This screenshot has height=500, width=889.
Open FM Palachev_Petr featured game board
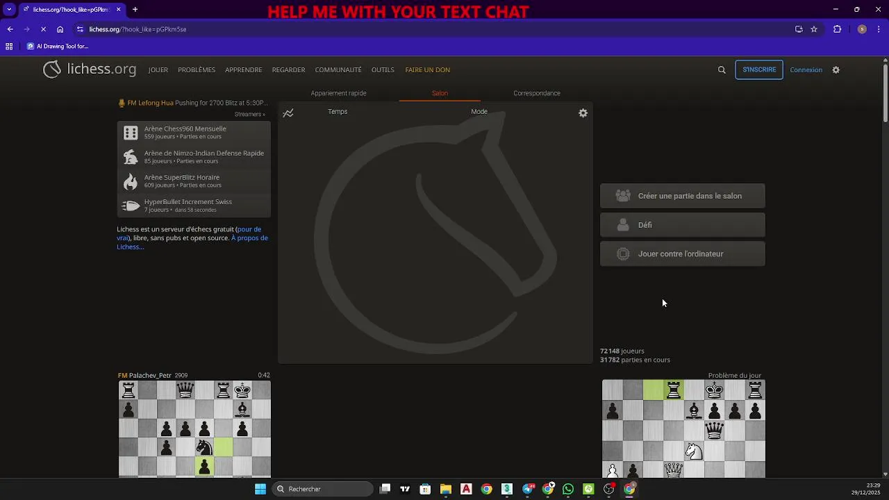[x=194, y=429]
